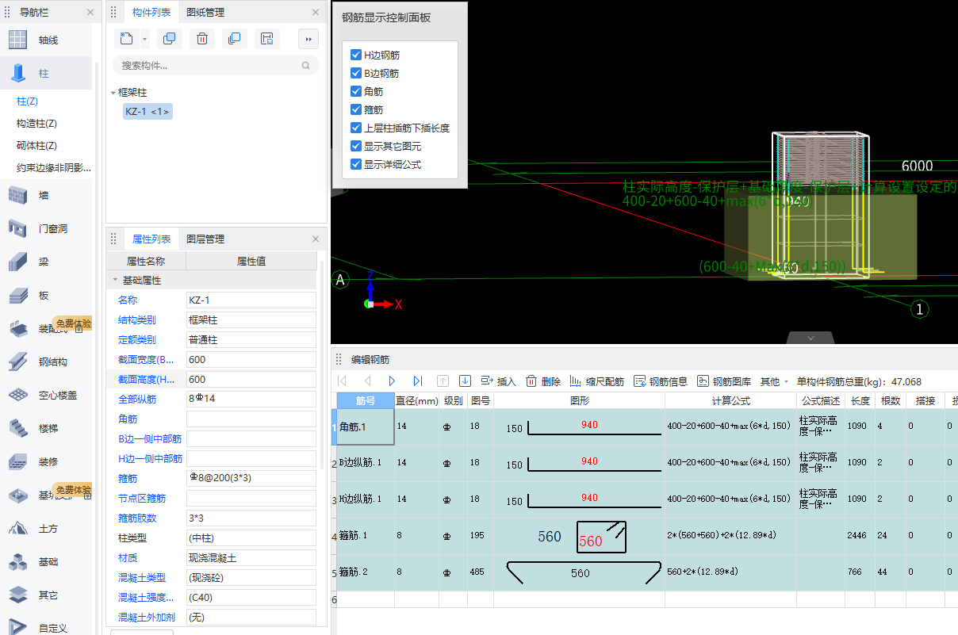Open the 墙 category

point(48,195)
